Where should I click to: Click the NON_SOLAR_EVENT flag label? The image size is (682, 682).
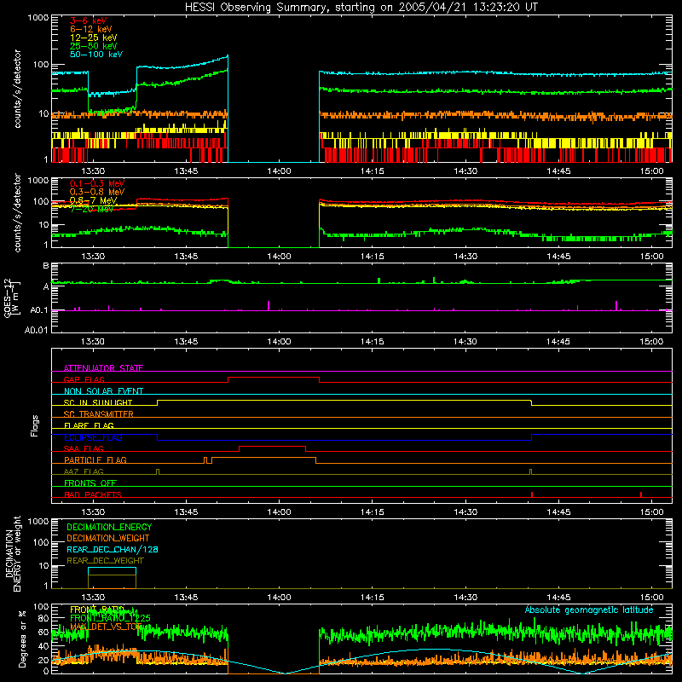pos(103,391)
